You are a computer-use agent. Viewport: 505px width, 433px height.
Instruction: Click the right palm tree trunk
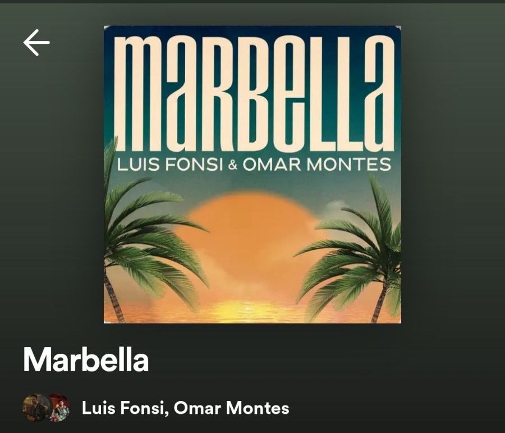[x=380, y=300]
